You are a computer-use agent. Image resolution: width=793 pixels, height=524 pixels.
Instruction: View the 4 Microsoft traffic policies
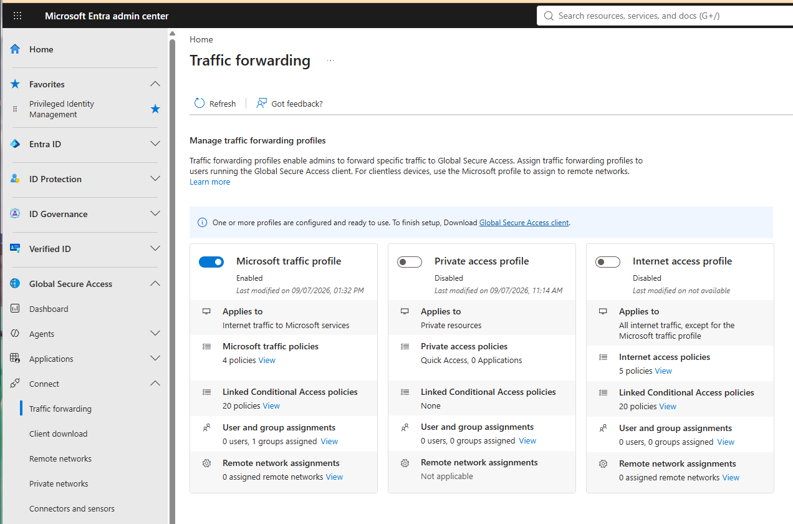point(267,361)
